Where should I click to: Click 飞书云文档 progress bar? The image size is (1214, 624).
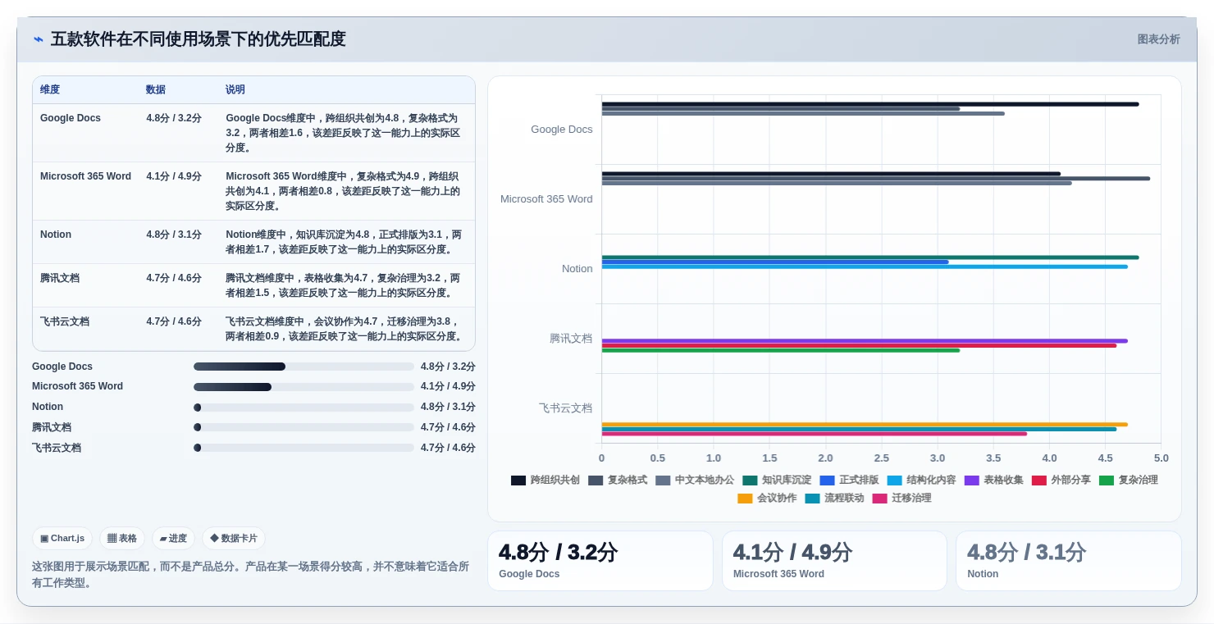point(303,448)
